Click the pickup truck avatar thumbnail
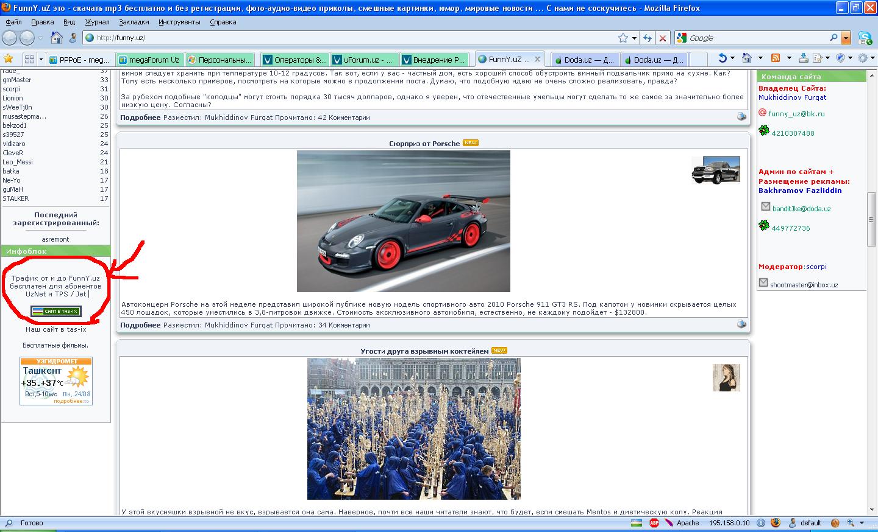878x532 pixels. click(x=716, y=170)
